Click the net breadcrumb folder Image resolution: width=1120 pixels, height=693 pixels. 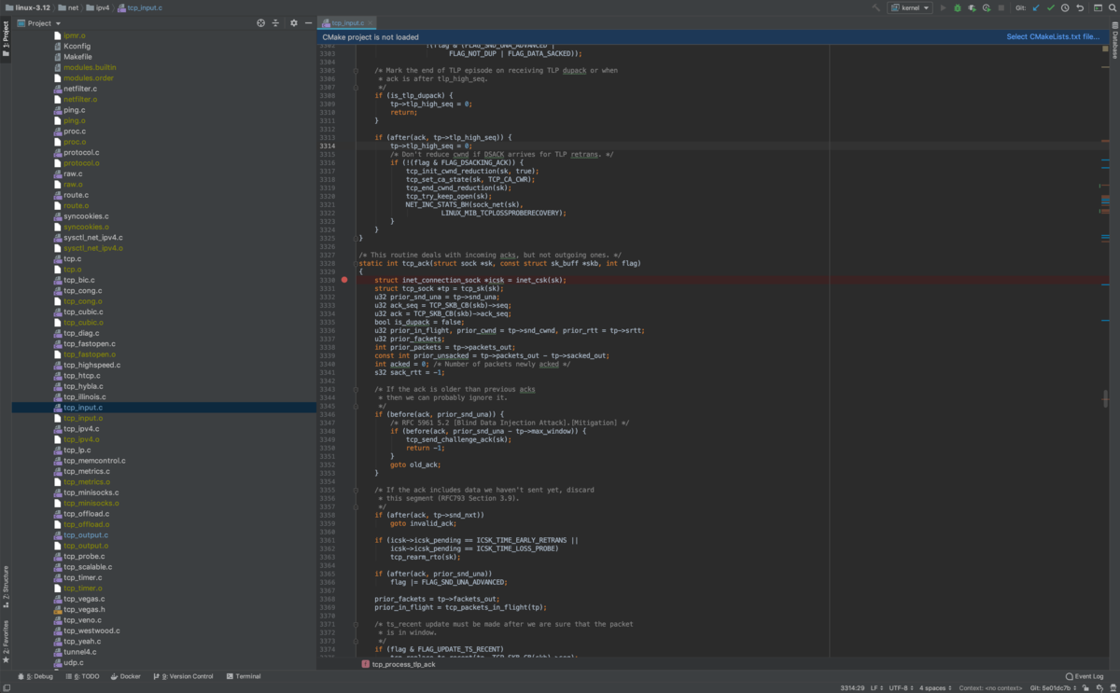coord(67,7)
